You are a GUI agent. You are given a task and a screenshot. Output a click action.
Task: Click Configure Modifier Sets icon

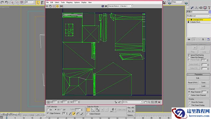tap(208, 39)
